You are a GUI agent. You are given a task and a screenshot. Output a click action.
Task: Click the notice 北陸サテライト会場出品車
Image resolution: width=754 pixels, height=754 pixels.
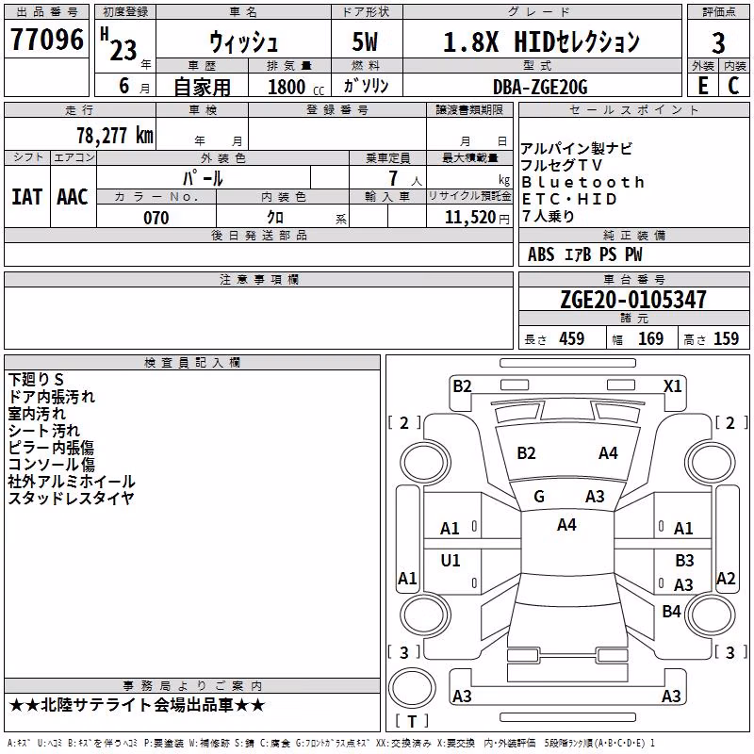click(x=137, y=705)
